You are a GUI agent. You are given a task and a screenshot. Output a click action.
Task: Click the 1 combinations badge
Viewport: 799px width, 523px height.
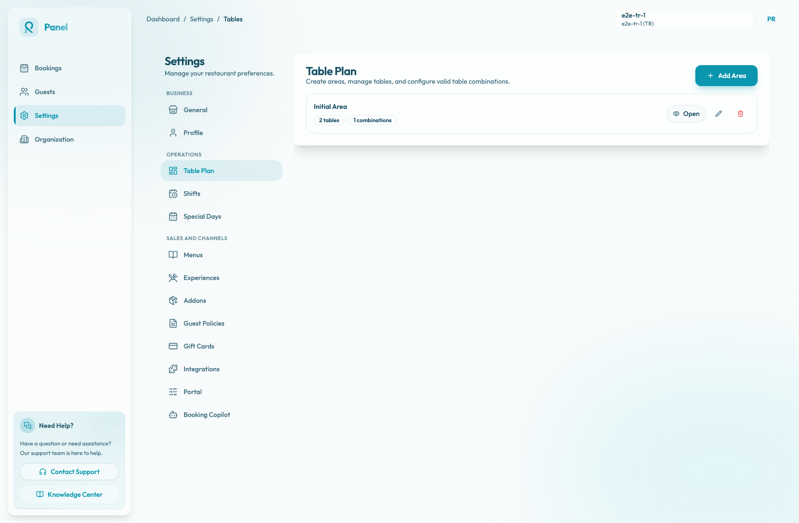tap(372, 120)
